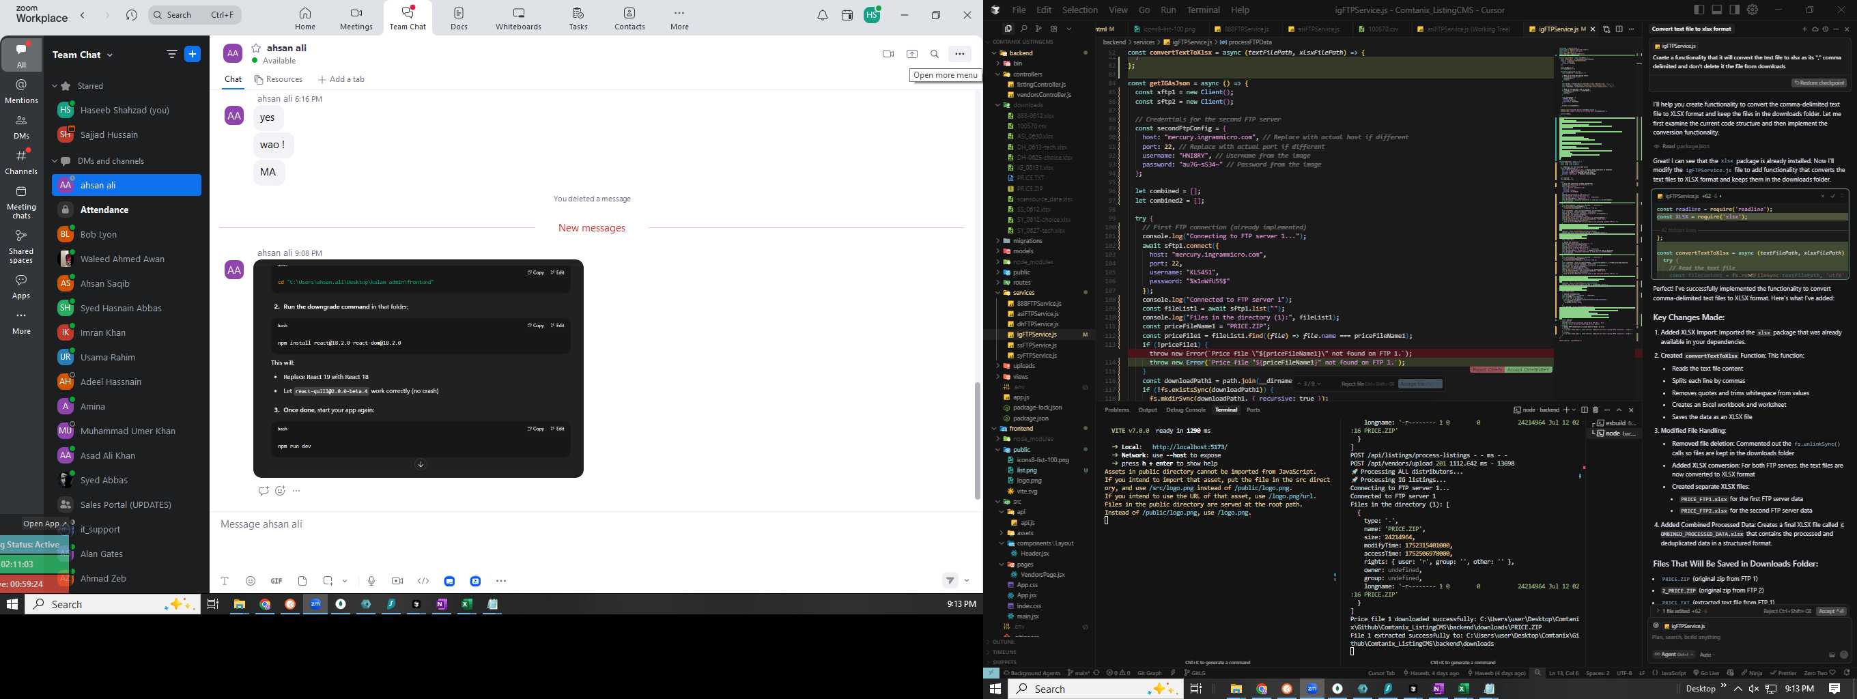Open Excel from right taskbar

[x=1463, y=689]
